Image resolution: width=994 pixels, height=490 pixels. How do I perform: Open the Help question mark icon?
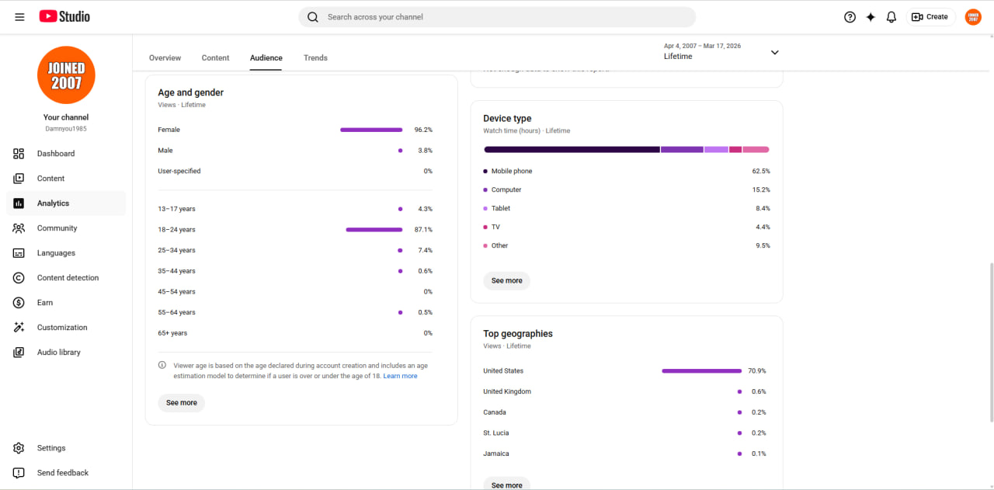(x=850, y=17)
